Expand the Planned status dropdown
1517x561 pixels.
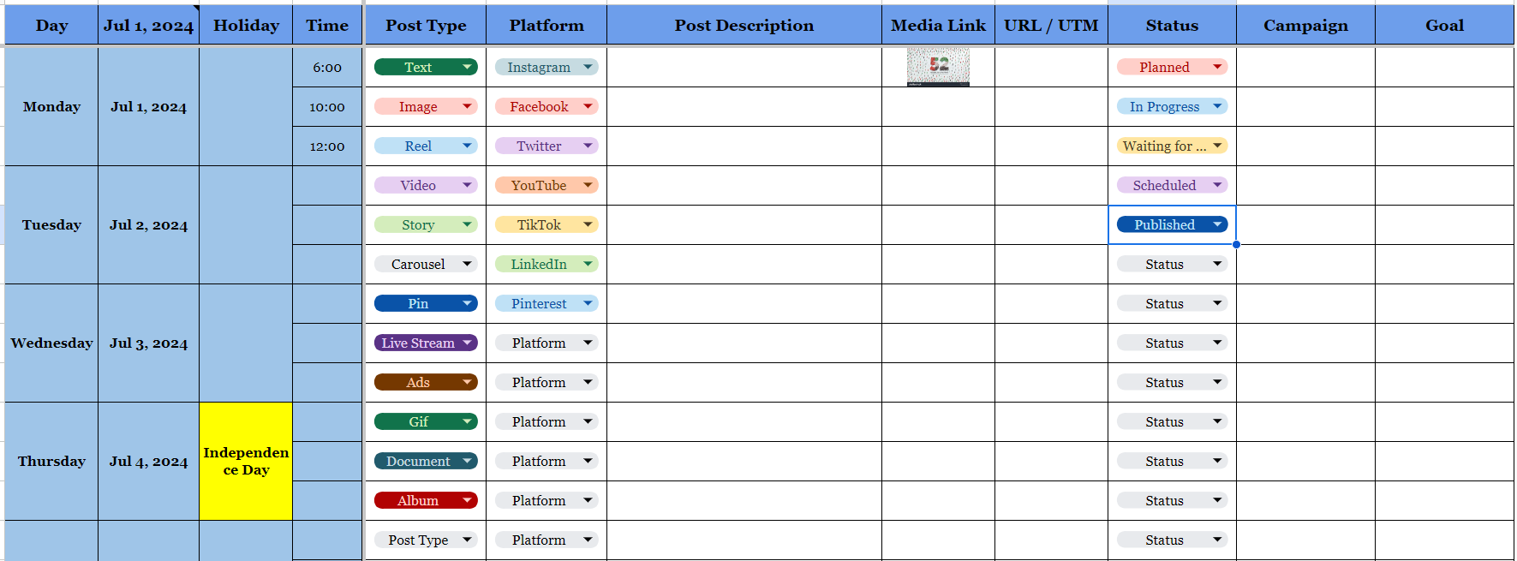(x=1171, y=66)
